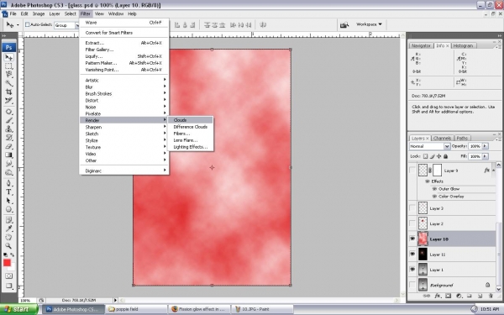The width and height of the screenshot is (504, 315).
Task: Open the Workspace dropdown
Action: click(x=369, y=24)
